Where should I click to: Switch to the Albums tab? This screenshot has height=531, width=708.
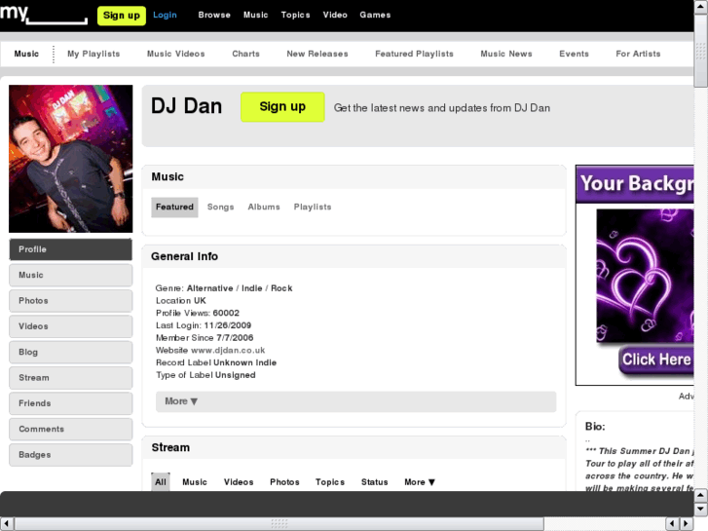click(264, 207)
